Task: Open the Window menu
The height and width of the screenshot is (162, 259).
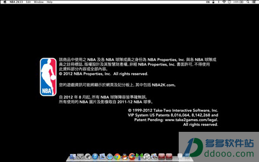Action: coord(39,2)
